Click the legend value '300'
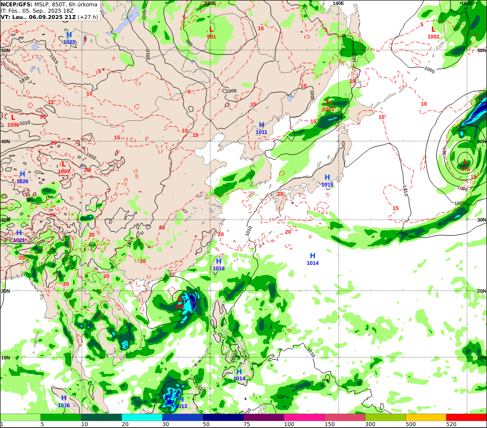 (x=370, y=424)
